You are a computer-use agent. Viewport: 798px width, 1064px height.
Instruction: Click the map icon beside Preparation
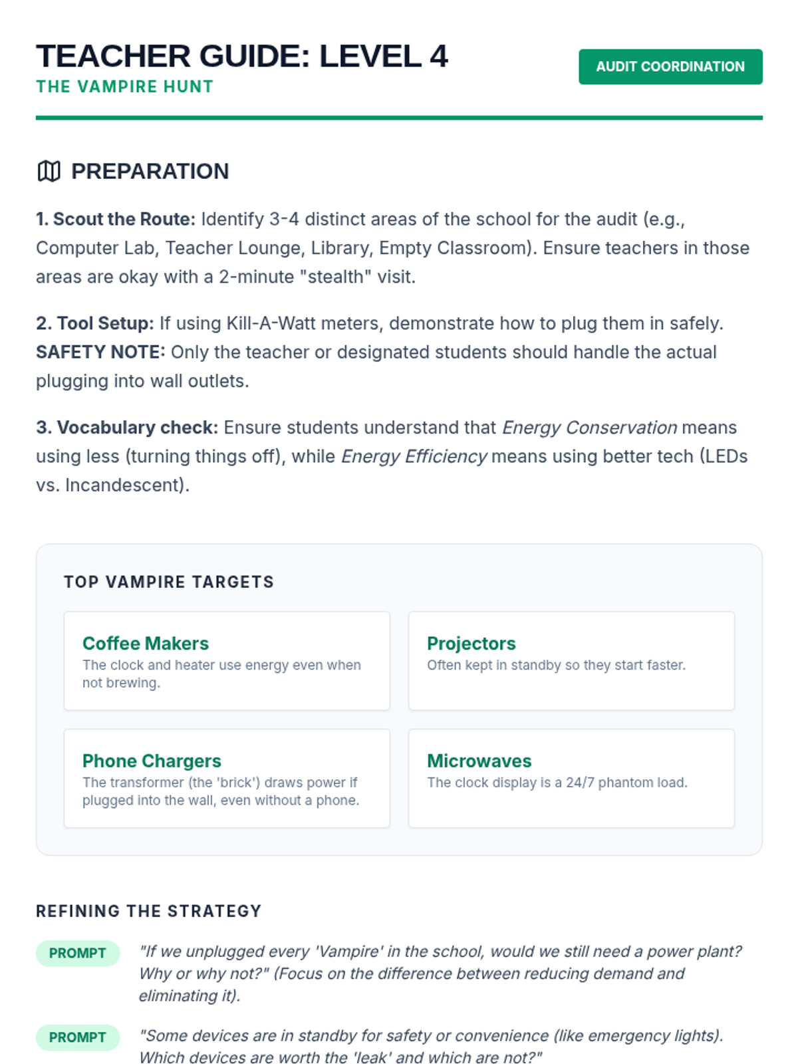pos(49,171)
